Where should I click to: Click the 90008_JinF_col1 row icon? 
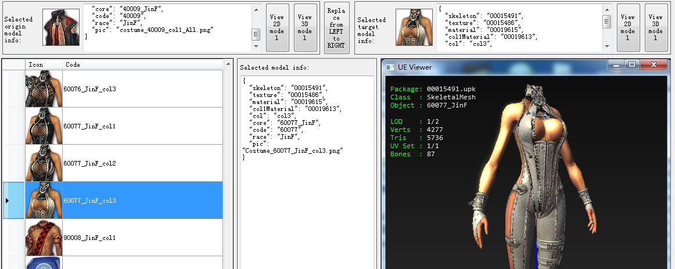pyautogui.click(x=44, y=237)
